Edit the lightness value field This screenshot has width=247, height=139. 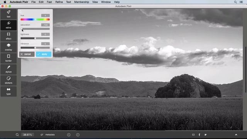[x=46, y=34]
